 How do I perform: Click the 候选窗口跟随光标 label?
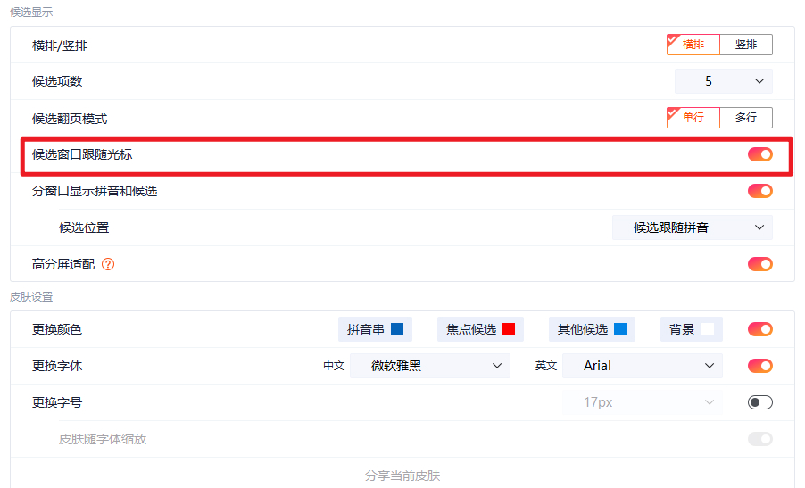coord(82,154)
